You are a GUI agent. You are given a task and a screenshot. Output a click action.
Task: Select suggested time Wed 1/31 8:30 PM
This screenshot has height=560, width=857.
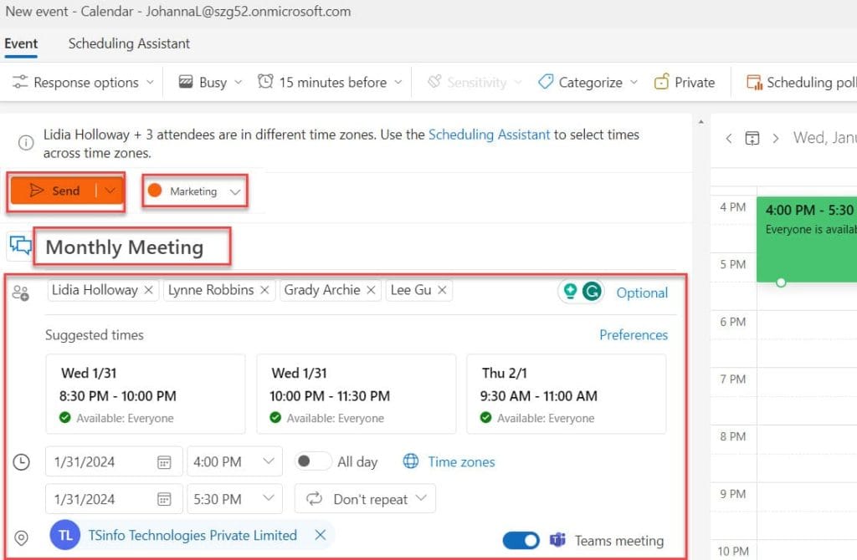(146, 394)
